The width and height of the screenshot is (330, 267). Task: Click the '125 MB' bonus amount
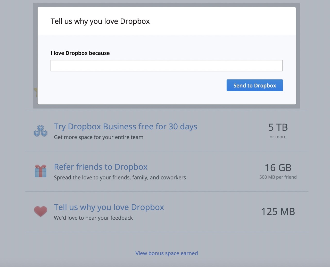(x=278, y=212)
